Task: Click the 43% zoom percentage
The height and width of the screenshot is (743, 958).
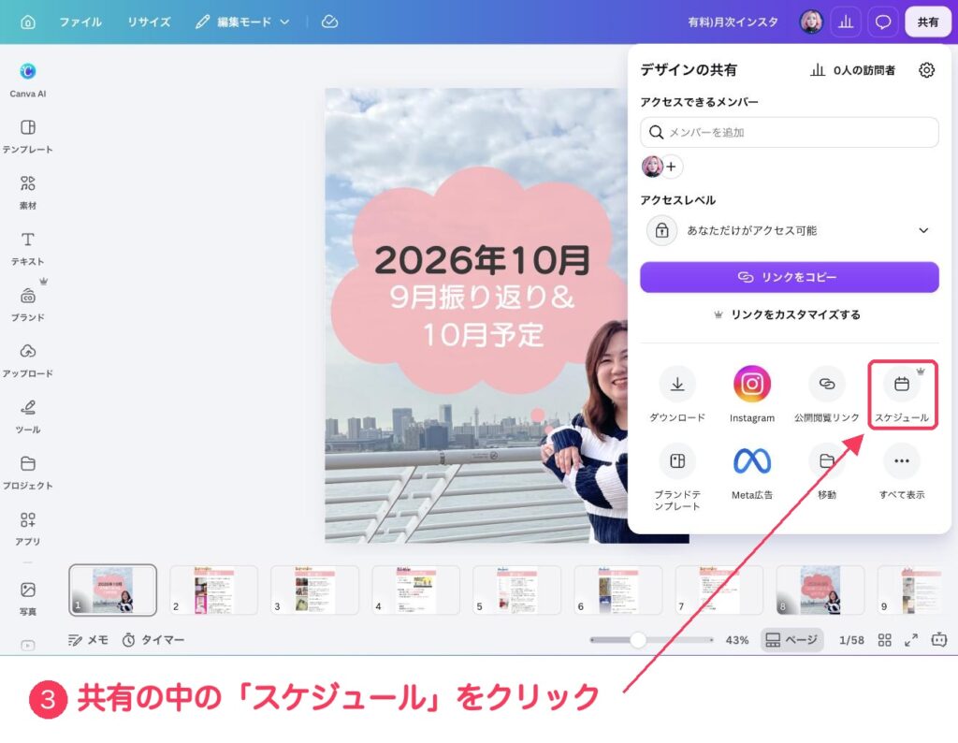Action: point(737,640)
